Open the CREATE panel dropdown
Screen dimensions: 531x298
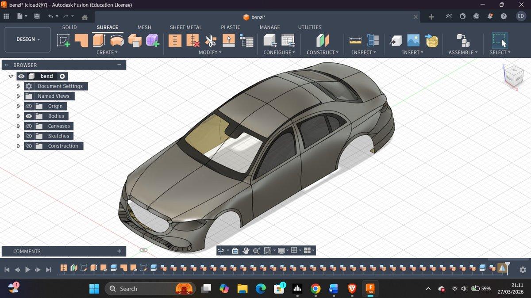[107, 52]
